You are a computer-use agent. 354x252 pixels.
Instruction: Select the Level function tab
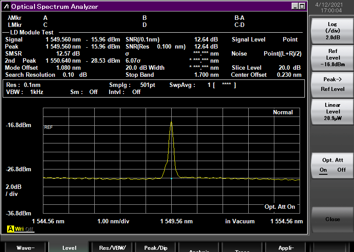[x=69, y=248]
